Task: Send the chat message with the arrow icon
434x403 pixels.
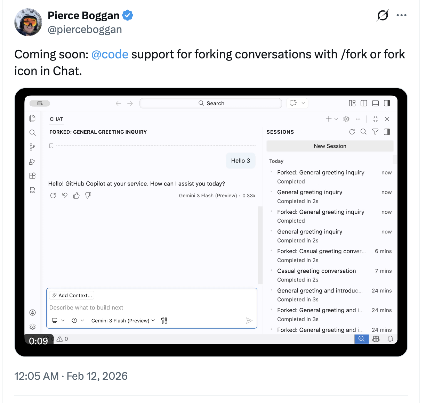Action: [x=249, y=320]
